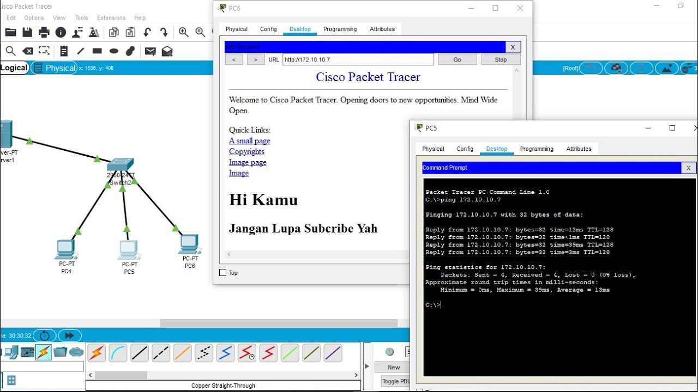Viewport: 698px width, 392px height.
Task: Go back with the browser < button
Action: point(234,59)
